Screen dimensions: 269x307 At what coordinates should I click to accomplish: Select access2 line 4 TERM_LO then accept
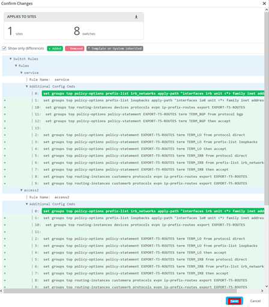[134, 253]
